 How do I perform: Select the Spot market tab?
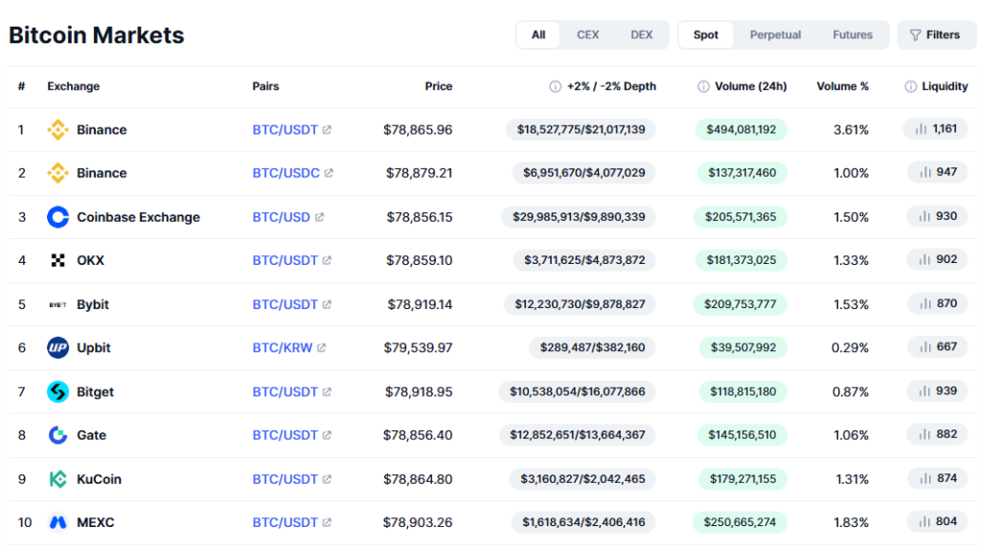tap(706, 35)
